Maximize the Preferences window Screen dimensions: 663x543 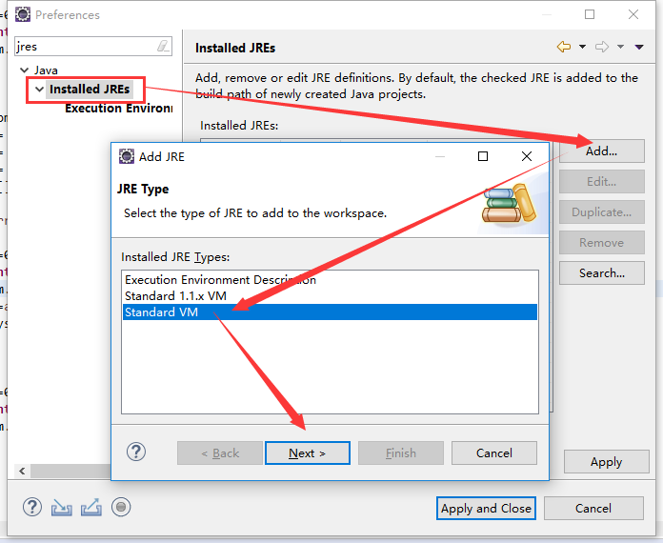coord(590,15)
